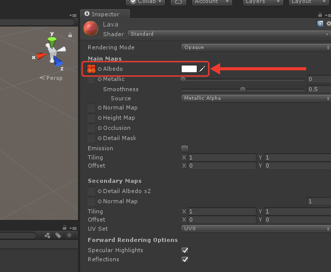Click the Secondary Maps Normal Map texture slot
331x272 pixels.
pyautogui.click(x=91, y=201)
